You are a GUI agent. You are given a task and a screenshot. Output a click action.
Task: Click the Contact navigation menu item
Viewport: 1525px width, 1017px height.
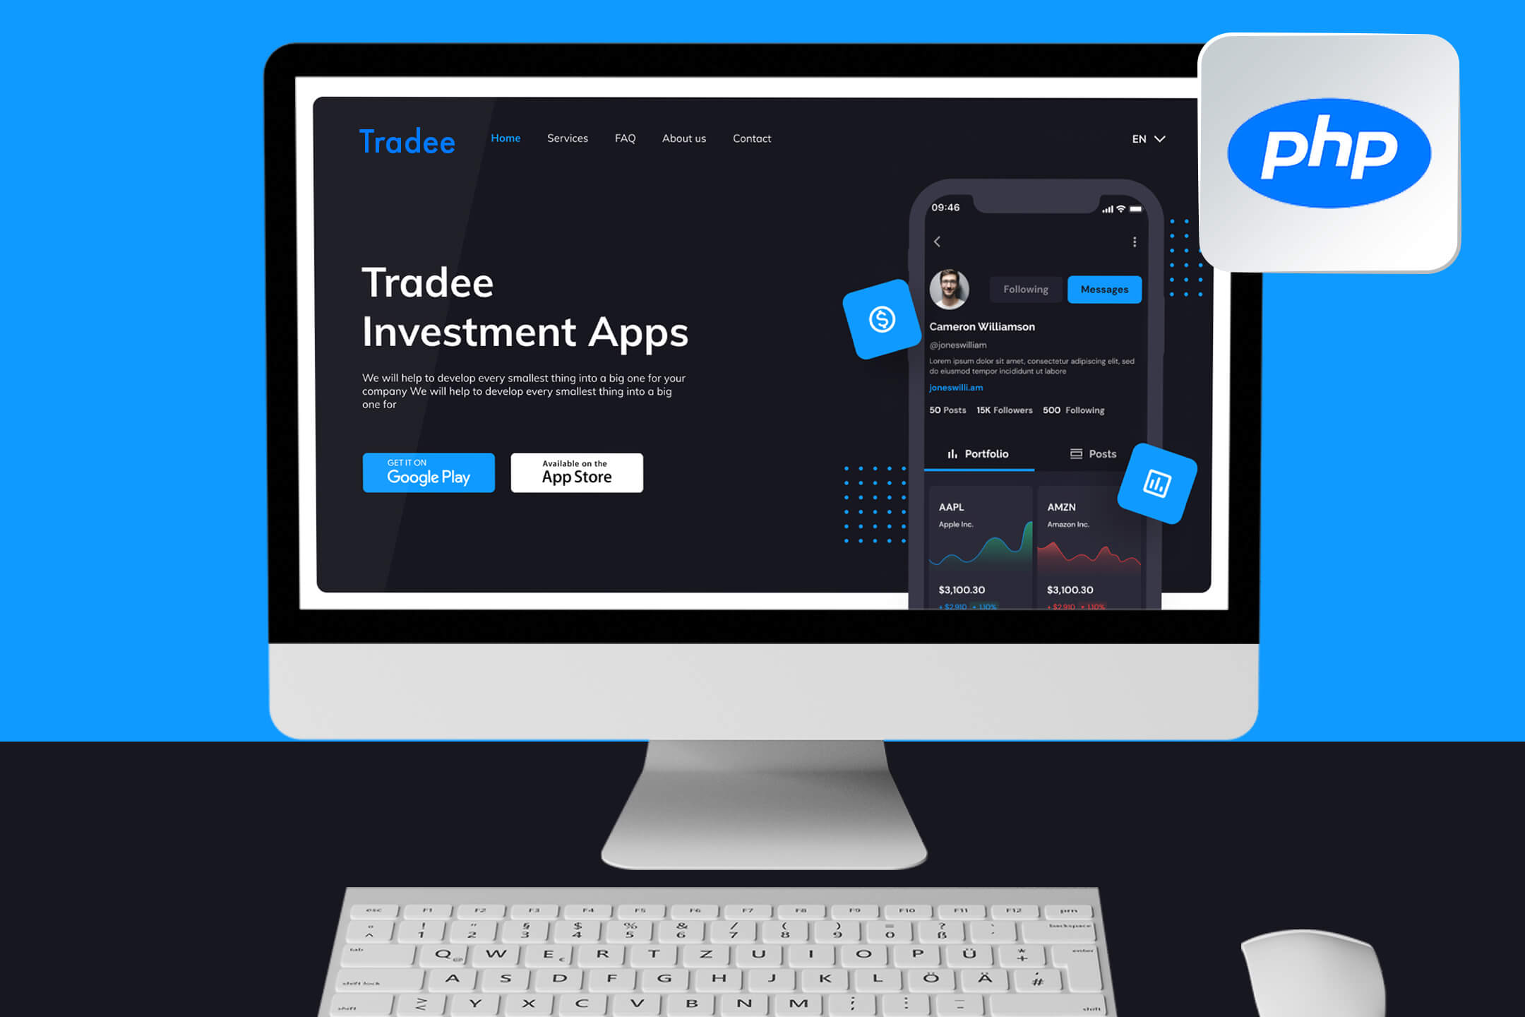[x=751, y=138]
